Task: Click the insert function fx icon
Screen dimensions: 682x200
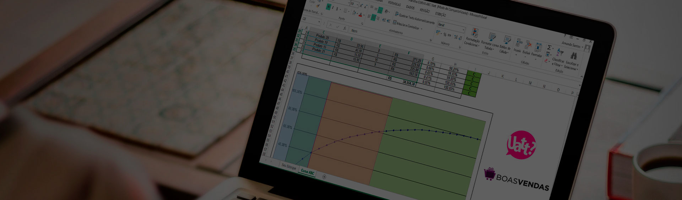Action: 345,28
